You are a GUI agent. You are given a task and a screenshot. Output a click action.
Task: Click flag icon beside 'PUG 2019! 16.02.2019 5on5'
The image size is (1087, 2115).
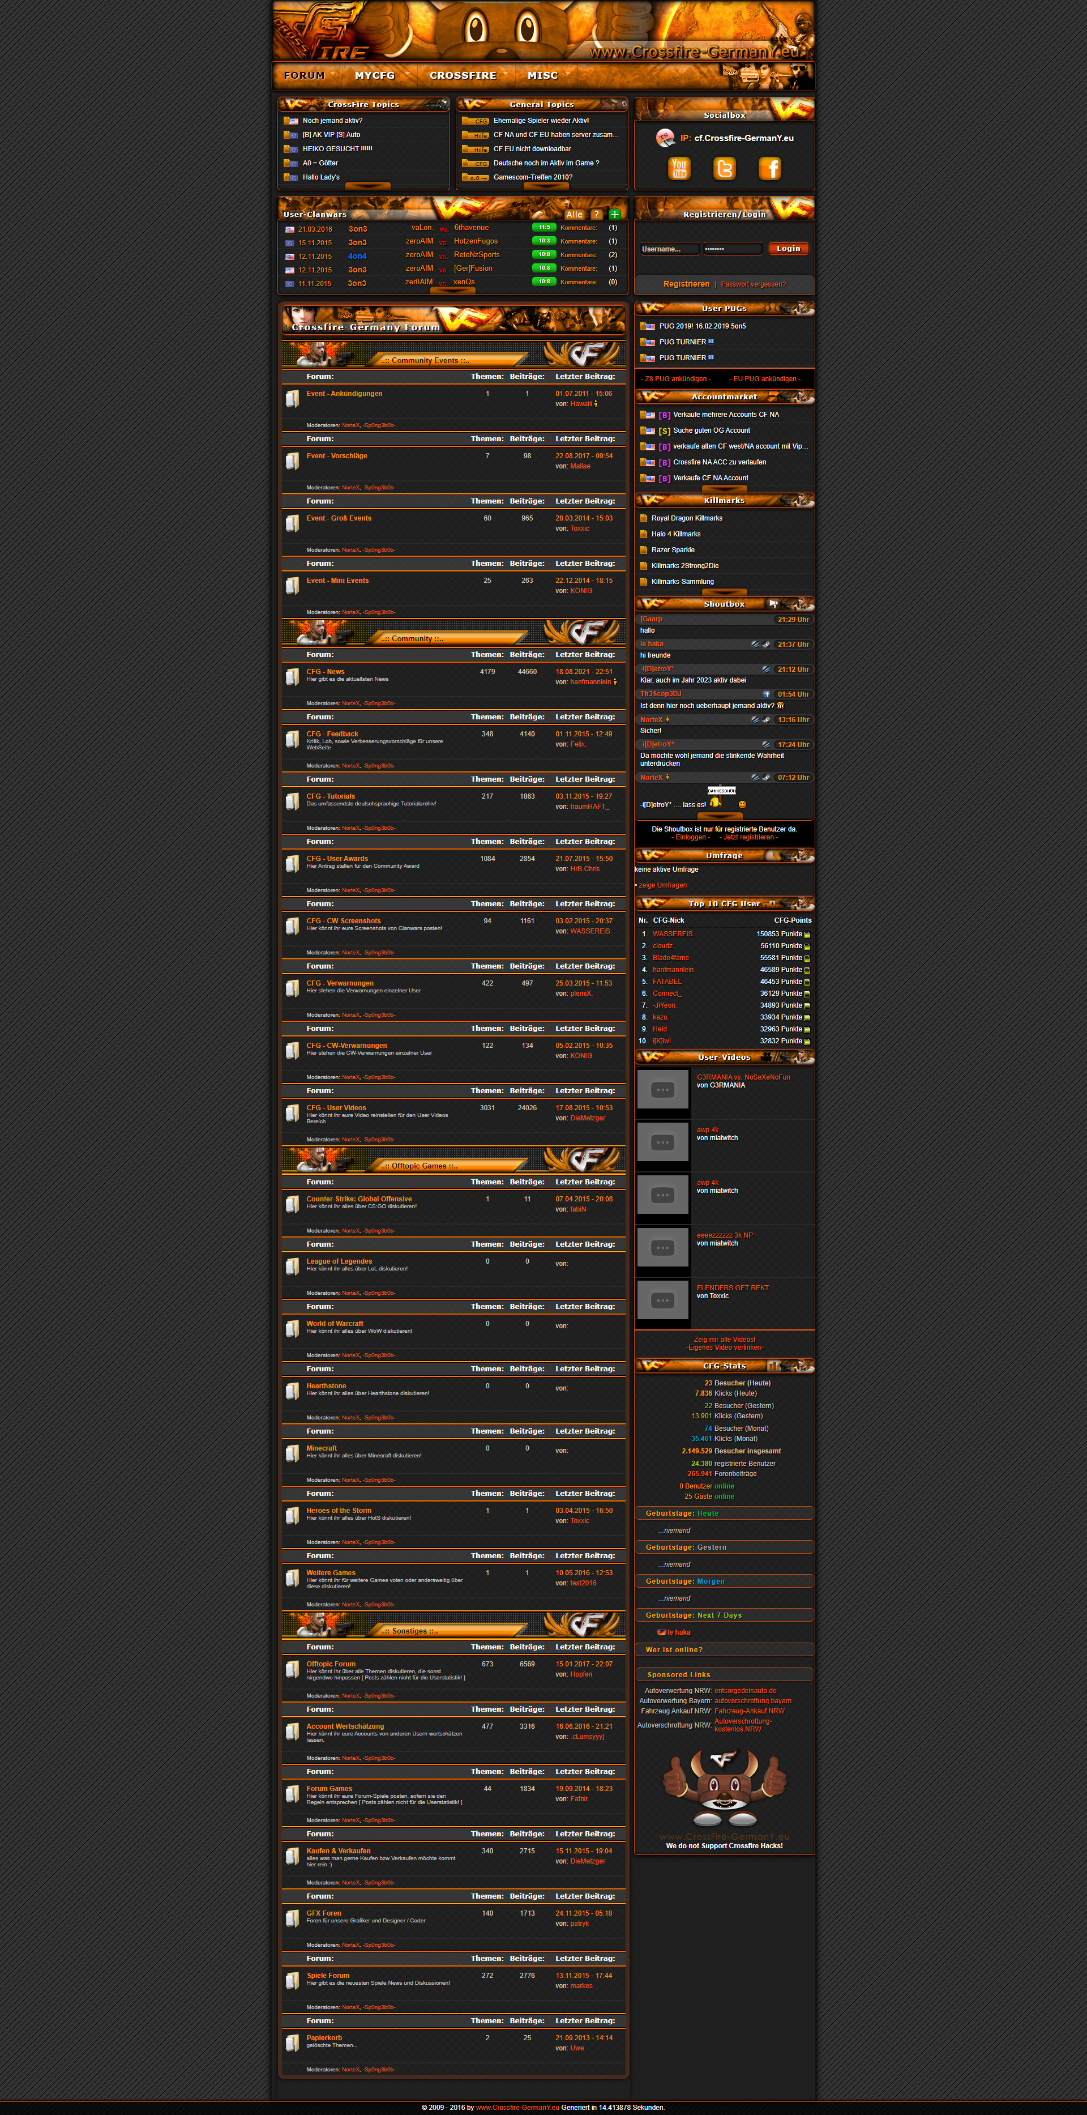pyautogui.click(x=648, y=326)
